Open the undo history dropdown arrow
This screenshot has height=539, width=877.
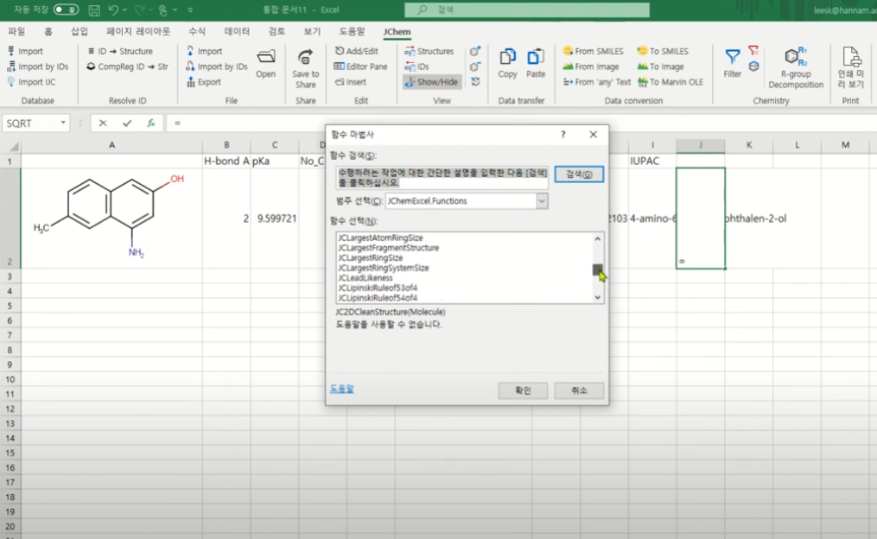click(x=124, y=10)
